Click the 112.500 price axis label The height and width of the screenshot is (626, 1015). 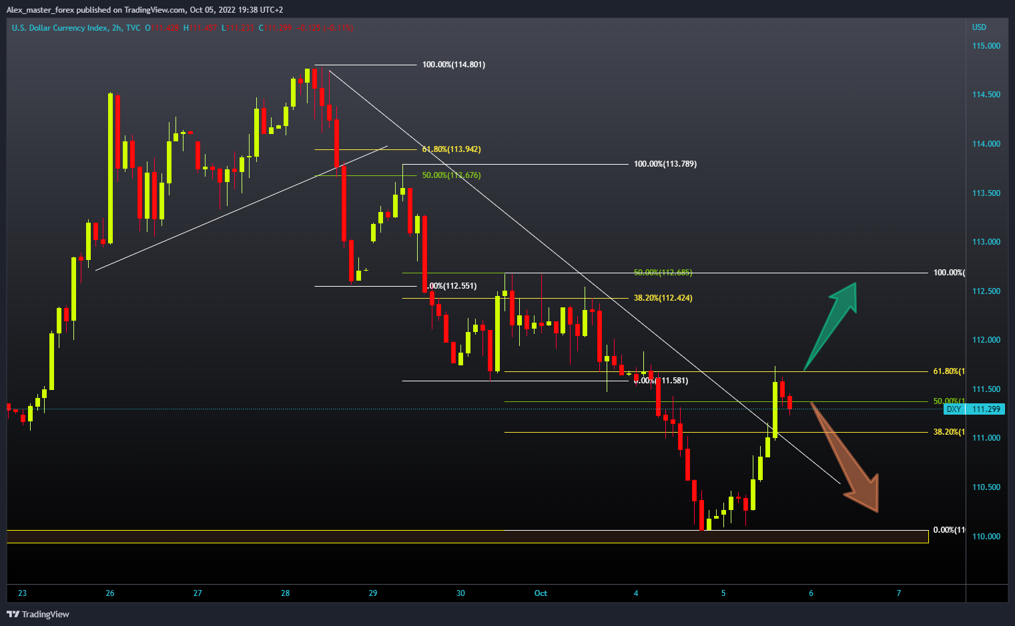tap(986, 291)
